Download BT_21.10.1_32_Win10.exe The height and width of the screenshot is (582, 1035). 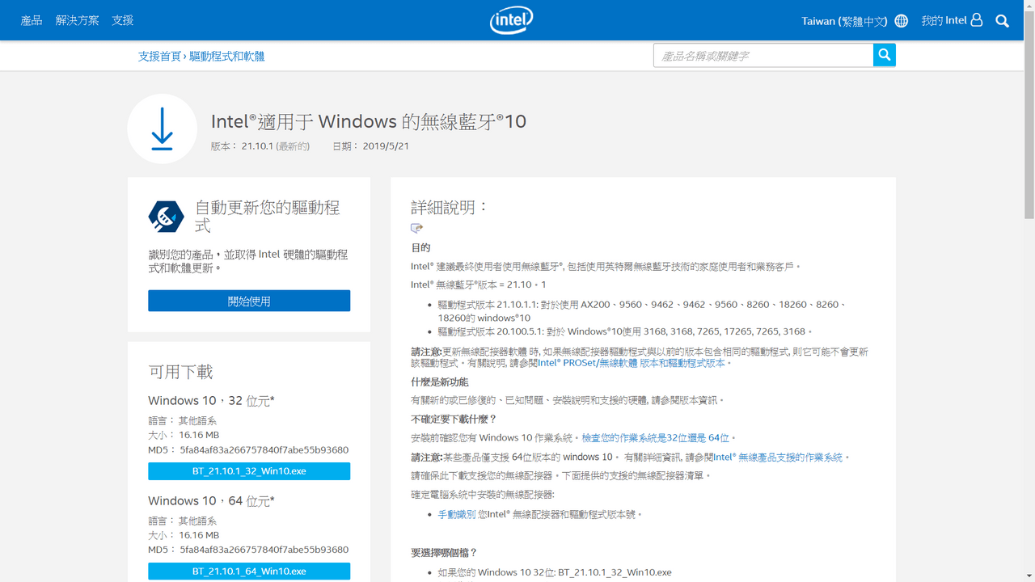point(249,471)
